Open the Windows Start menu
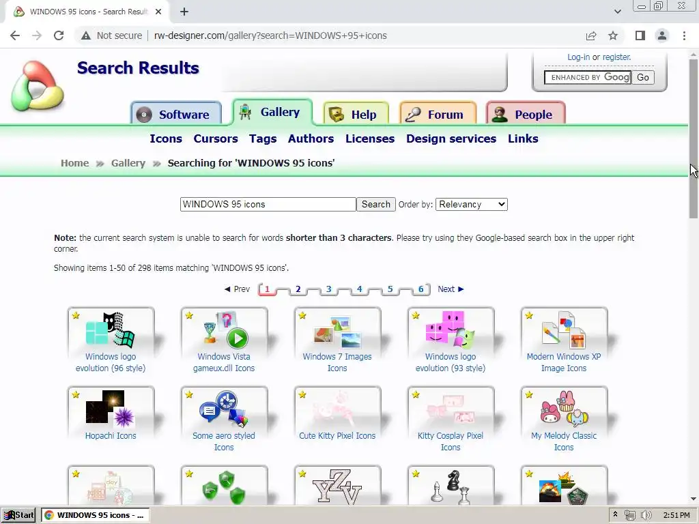The image size is (699, 524). [18, 515]
